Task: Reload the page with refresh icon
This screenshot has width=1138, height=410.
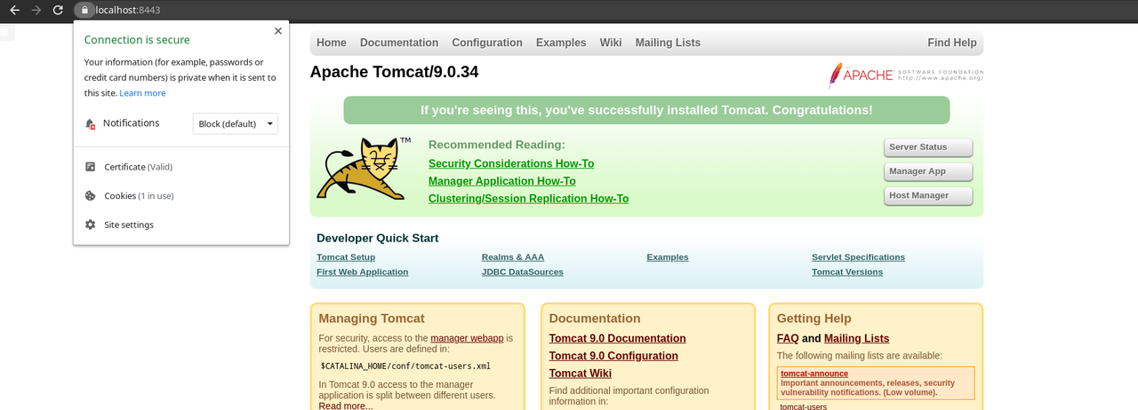Action: (x=58, y=10)
